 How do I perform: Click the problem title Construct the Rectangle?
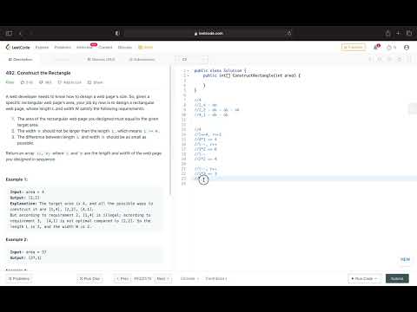click(38, 73)
